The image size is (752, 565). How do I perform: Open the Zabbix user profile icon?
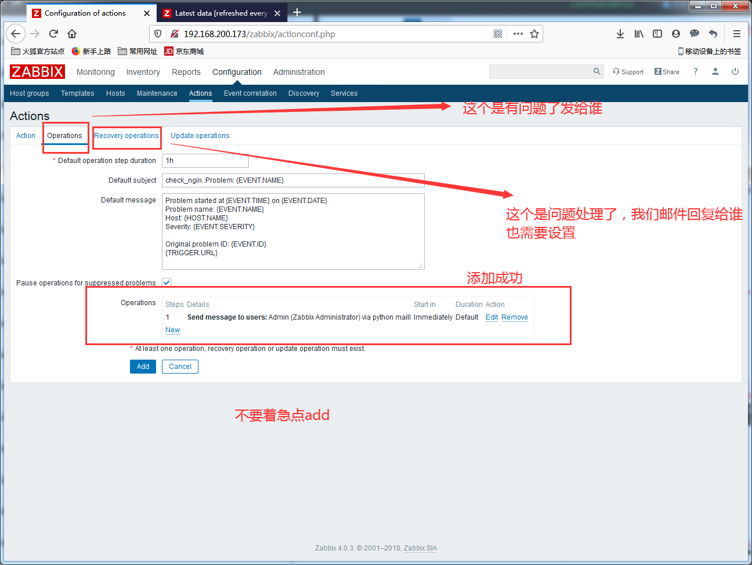coord(715,71)
